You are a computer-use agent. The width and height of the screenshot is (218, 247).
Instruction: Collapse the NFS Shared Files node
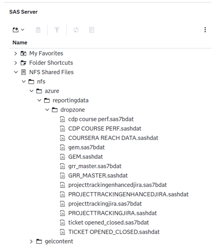(16, 72)
